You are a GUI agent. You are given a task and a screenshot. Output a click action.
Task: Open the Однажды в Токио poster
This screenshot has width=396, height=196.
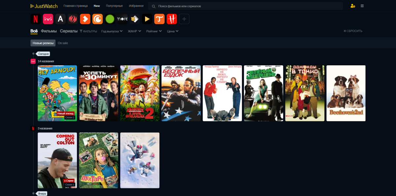pyautogui.click(x=305, y=93)
